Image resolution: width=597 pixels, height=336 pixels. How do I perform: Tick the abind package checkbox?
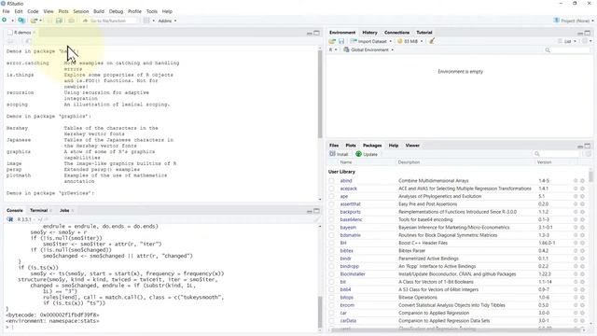pos(332,181)
